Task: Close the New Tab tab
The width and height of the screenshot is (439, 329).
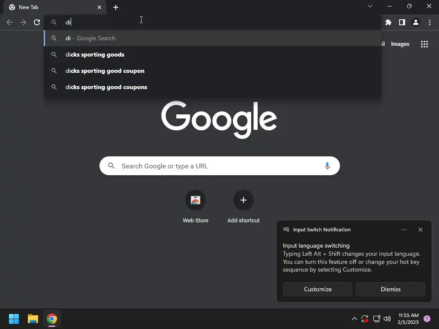Action: (99, 7)
